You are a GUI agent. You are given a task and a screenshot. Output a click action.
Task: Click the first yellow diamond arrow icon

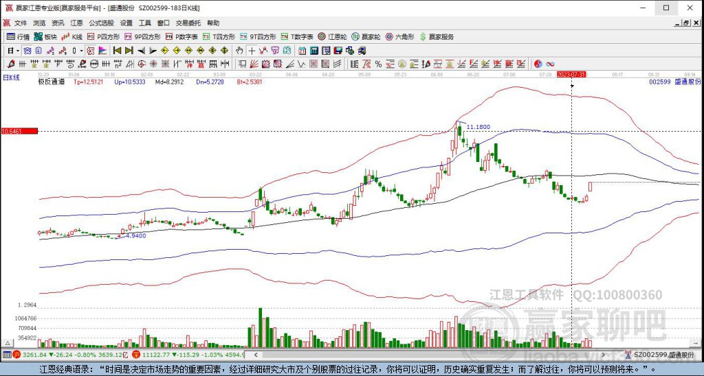pos(164,51)
